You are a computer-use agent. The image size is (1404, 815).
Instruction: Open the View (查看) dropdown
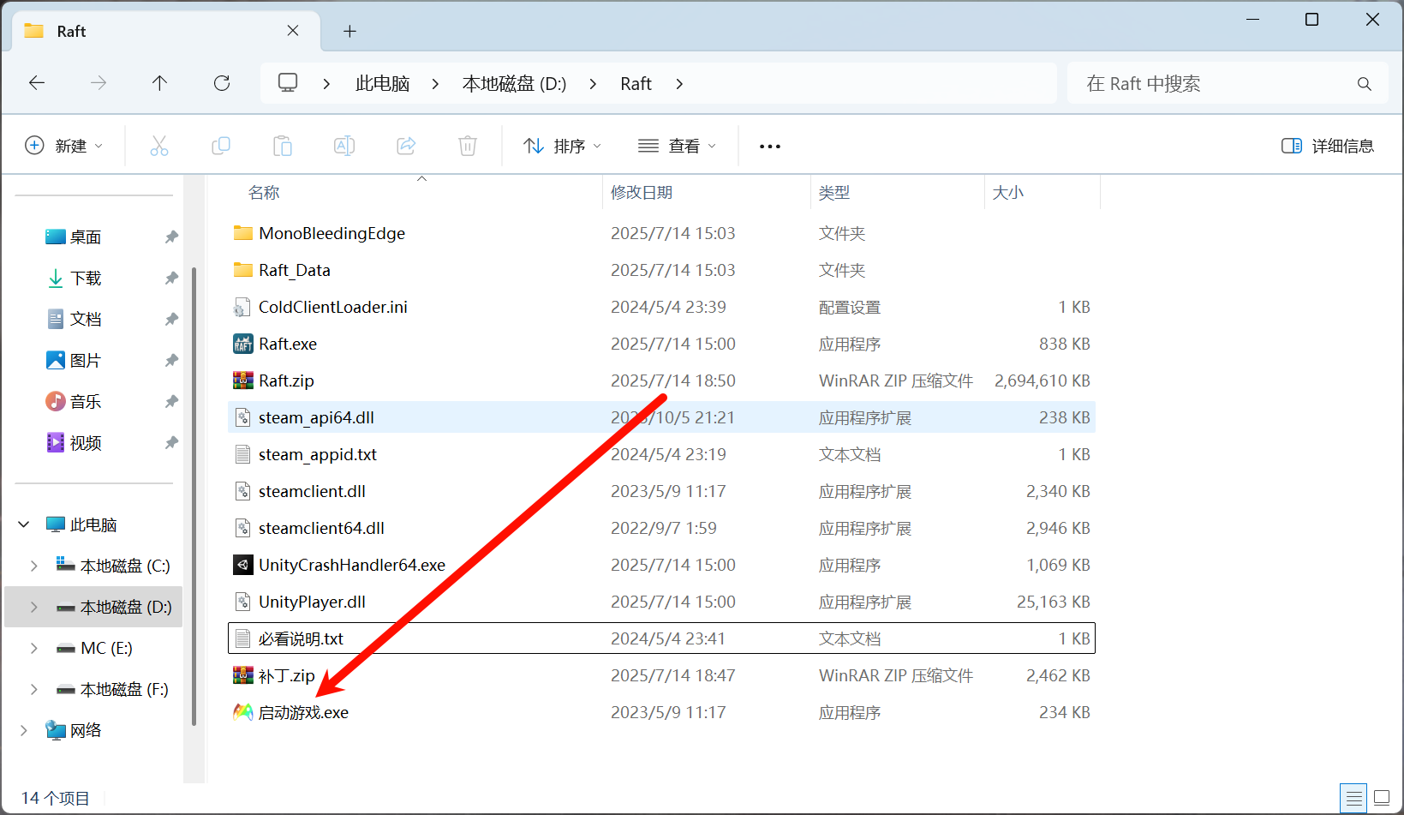[x=677, y=146]
